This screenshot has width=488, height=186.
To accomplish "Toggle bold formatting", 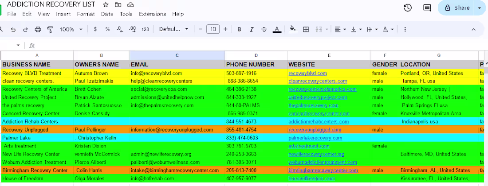I will [239, 29].
